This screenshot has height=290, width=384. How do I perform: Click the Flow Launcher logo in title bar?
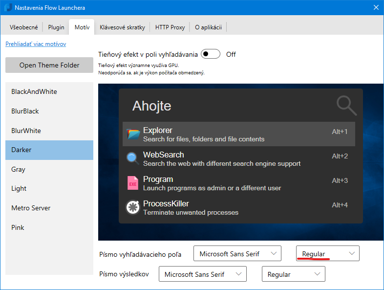tap(8, 7)
